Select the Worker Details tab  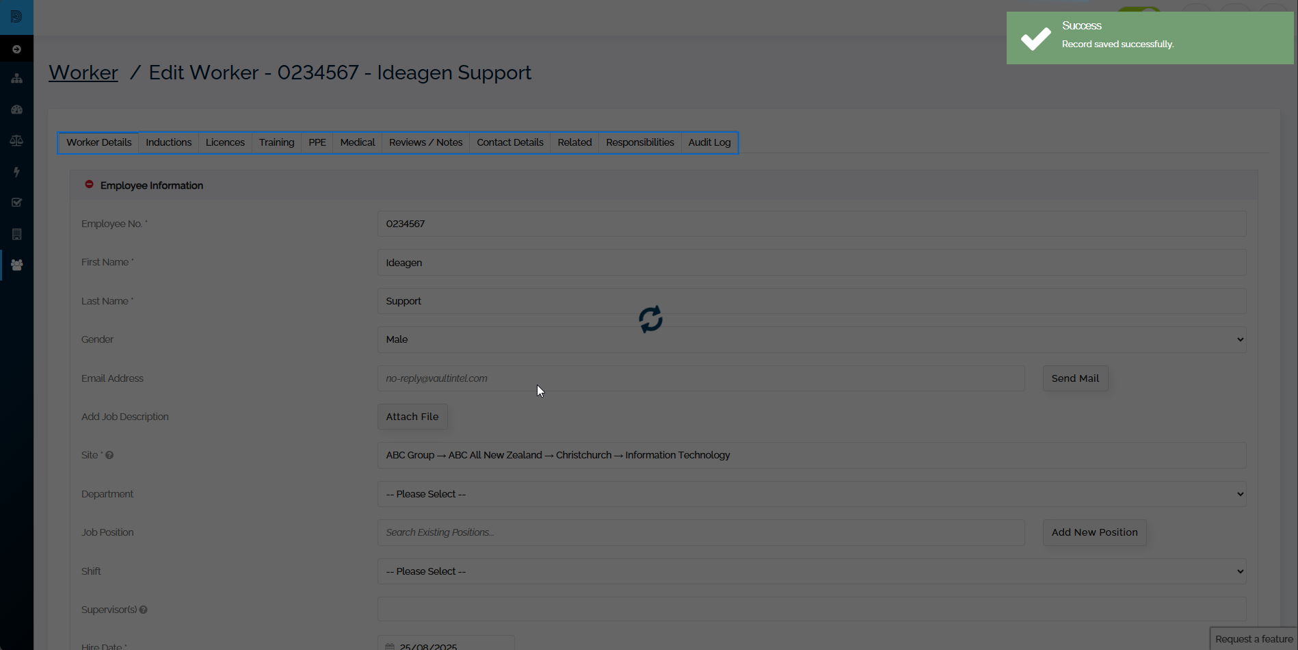tap(99, 142)
